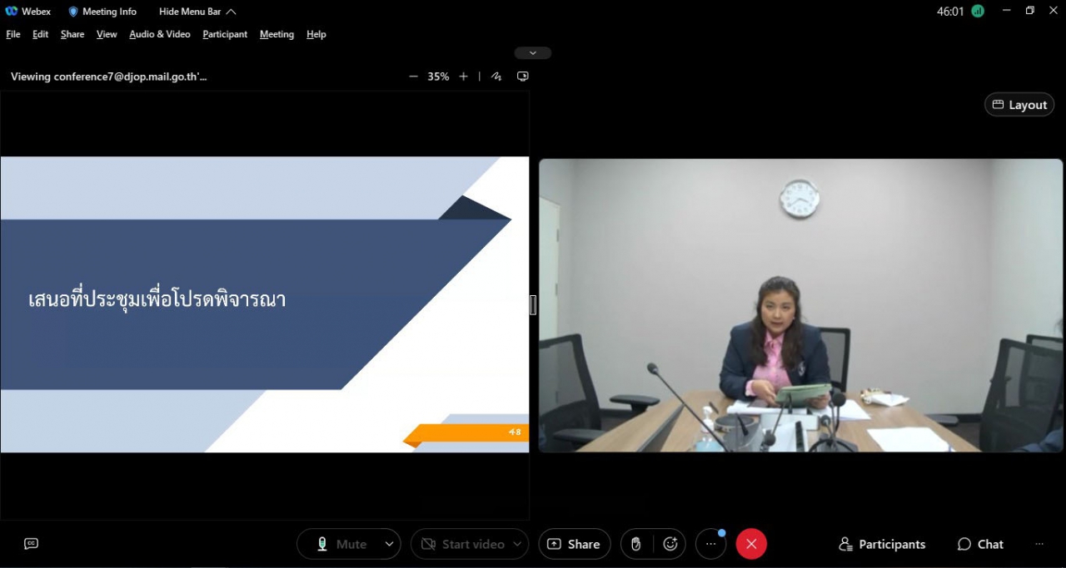Screen dimensions: 1066x568
Task: Click slide number 48 on the slide
Action: (x=515, y=432)
